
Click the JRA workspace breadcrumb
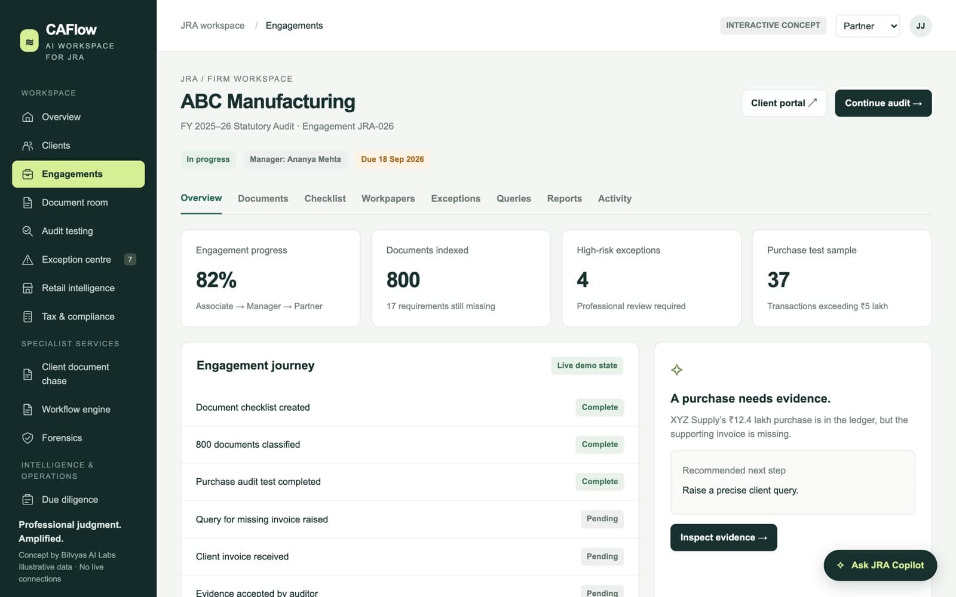(x=213, y=26)
